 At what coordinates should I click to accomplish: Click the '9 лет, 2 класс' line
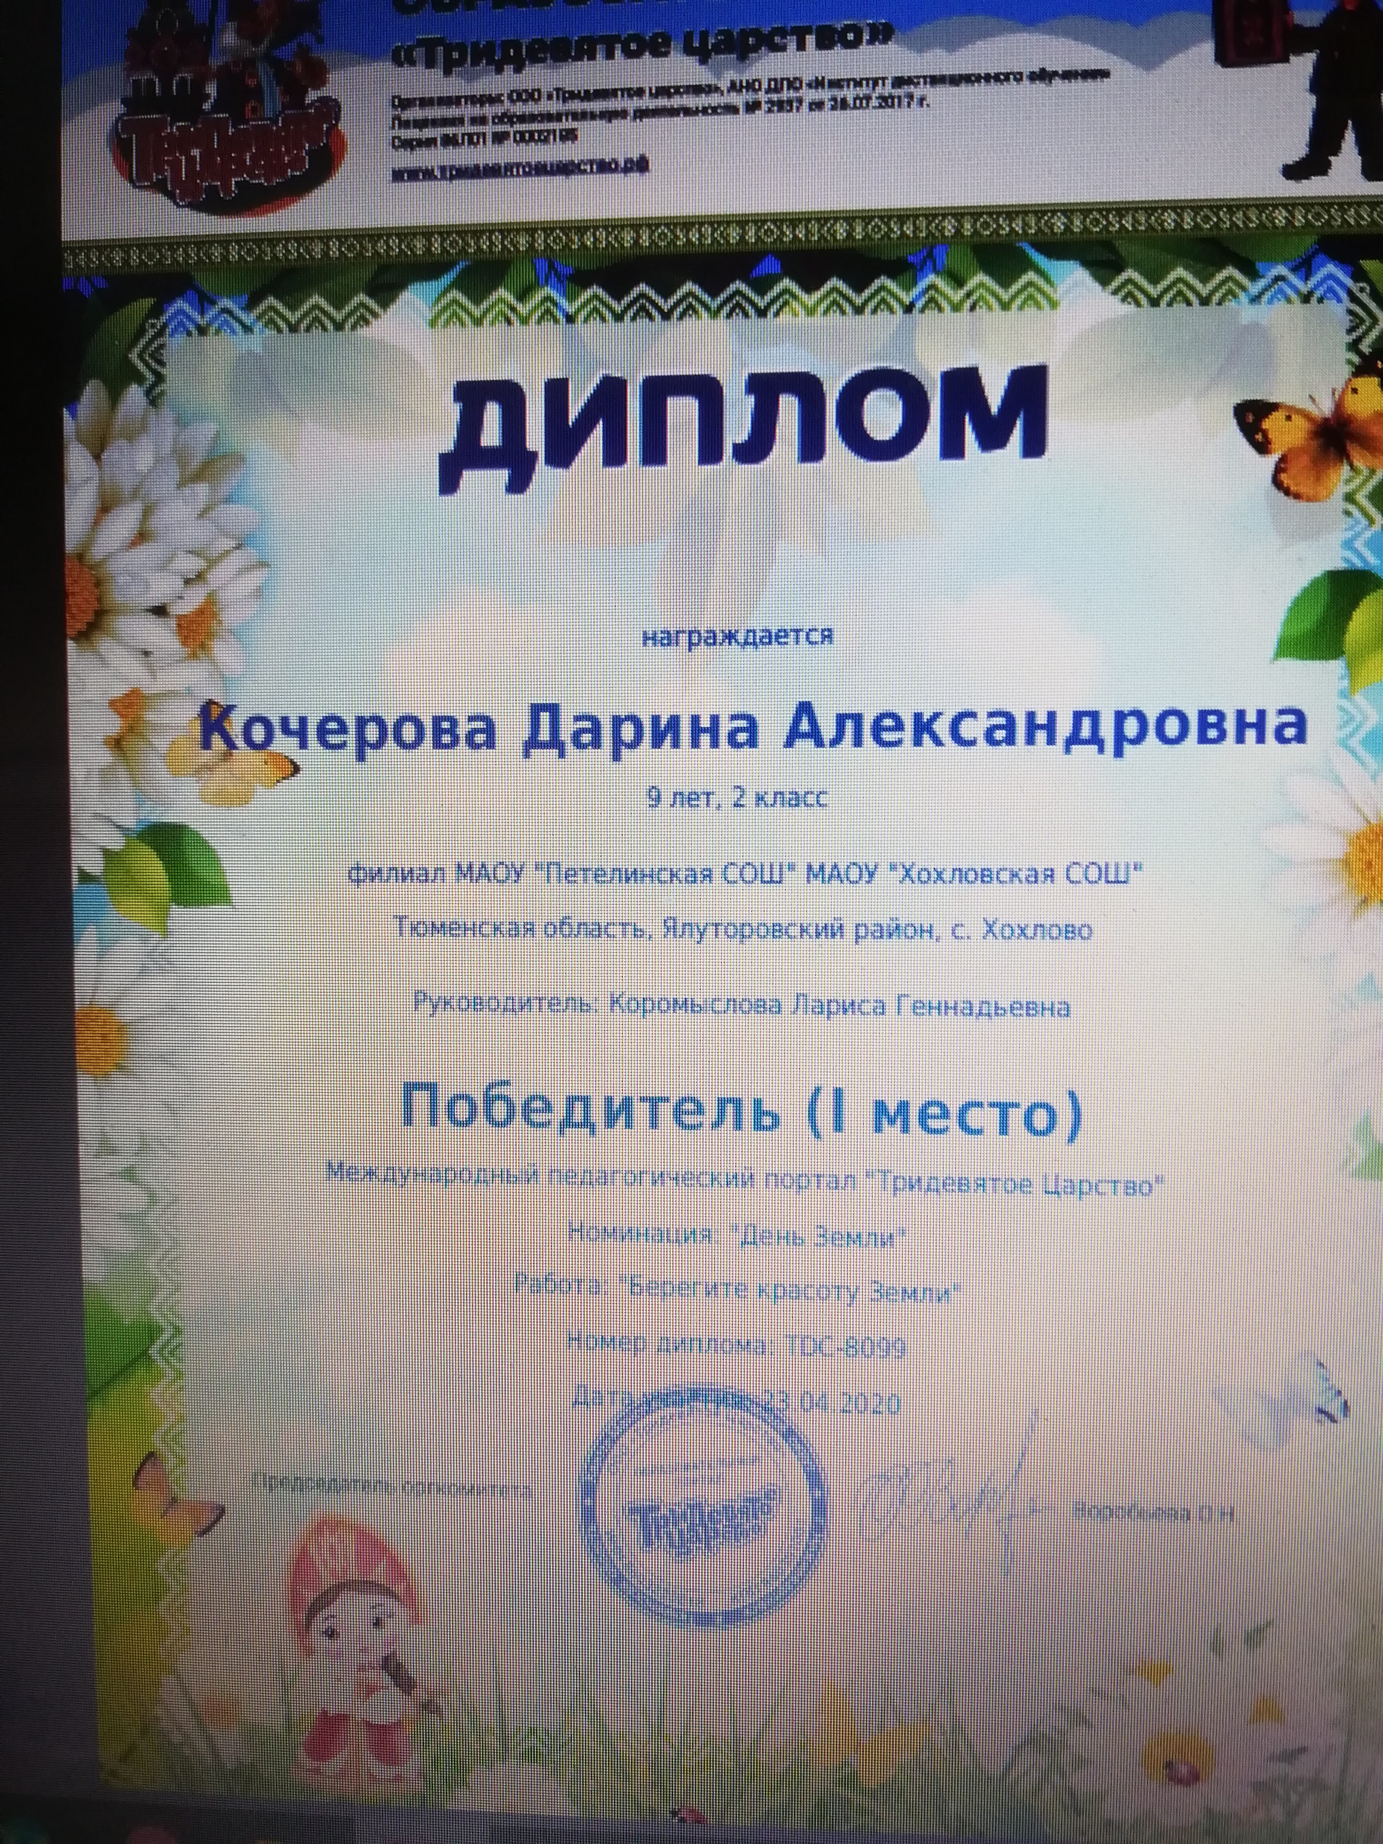[737, 798]
